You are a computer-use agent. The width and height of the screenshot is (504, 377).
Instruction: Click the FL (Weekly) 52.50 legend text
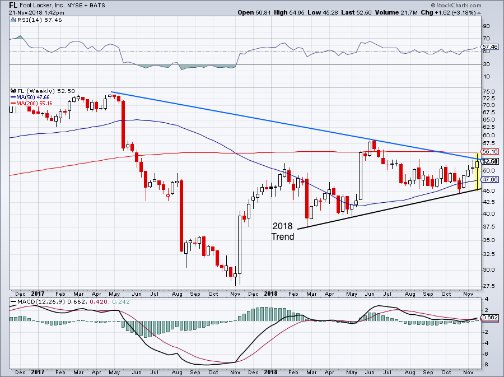pyautogui.click(x=46, y=91)
